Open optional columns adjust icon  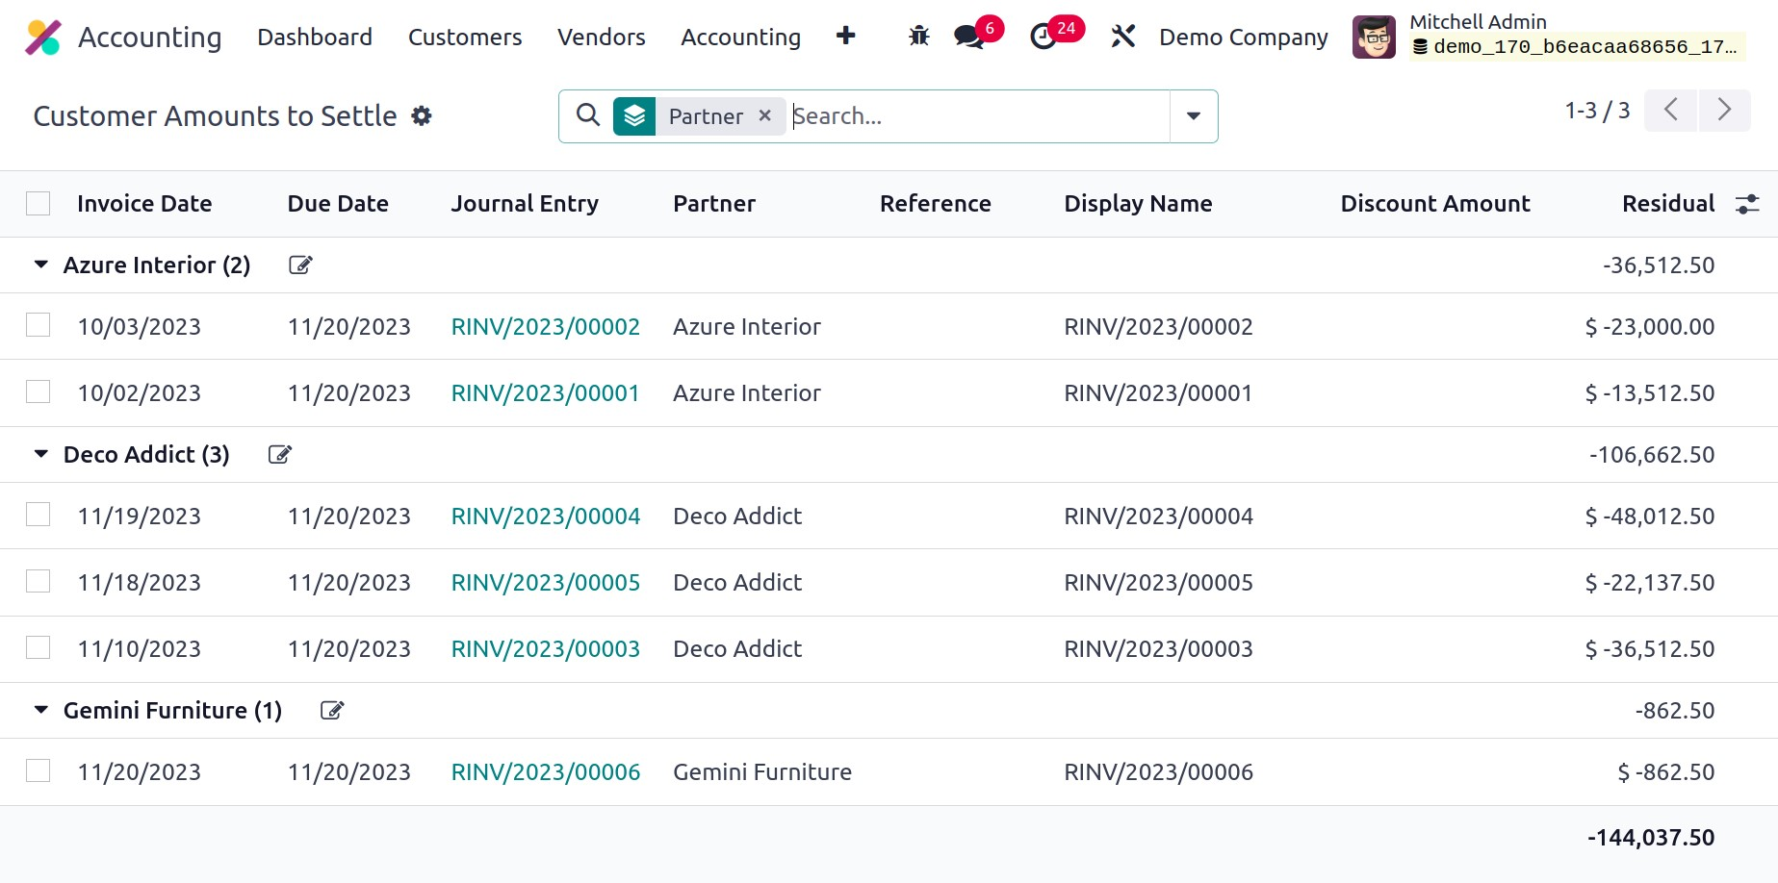point(1746,204)
